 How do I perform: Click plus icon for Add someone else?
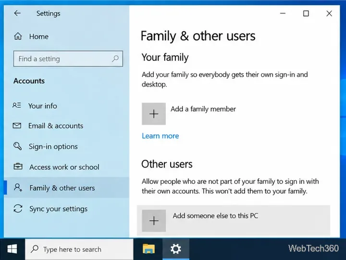point(154,221)
